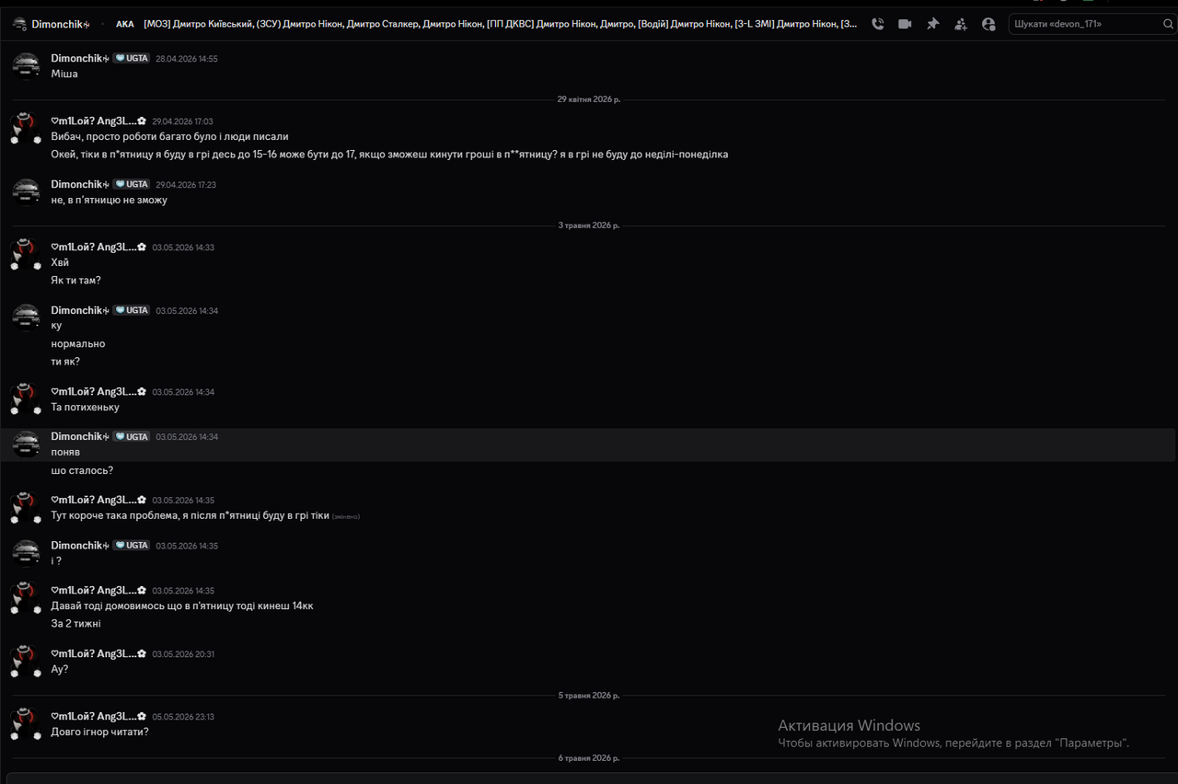Open the avatar next to 'Довго ігнор читати?'

tap(26, 724)
